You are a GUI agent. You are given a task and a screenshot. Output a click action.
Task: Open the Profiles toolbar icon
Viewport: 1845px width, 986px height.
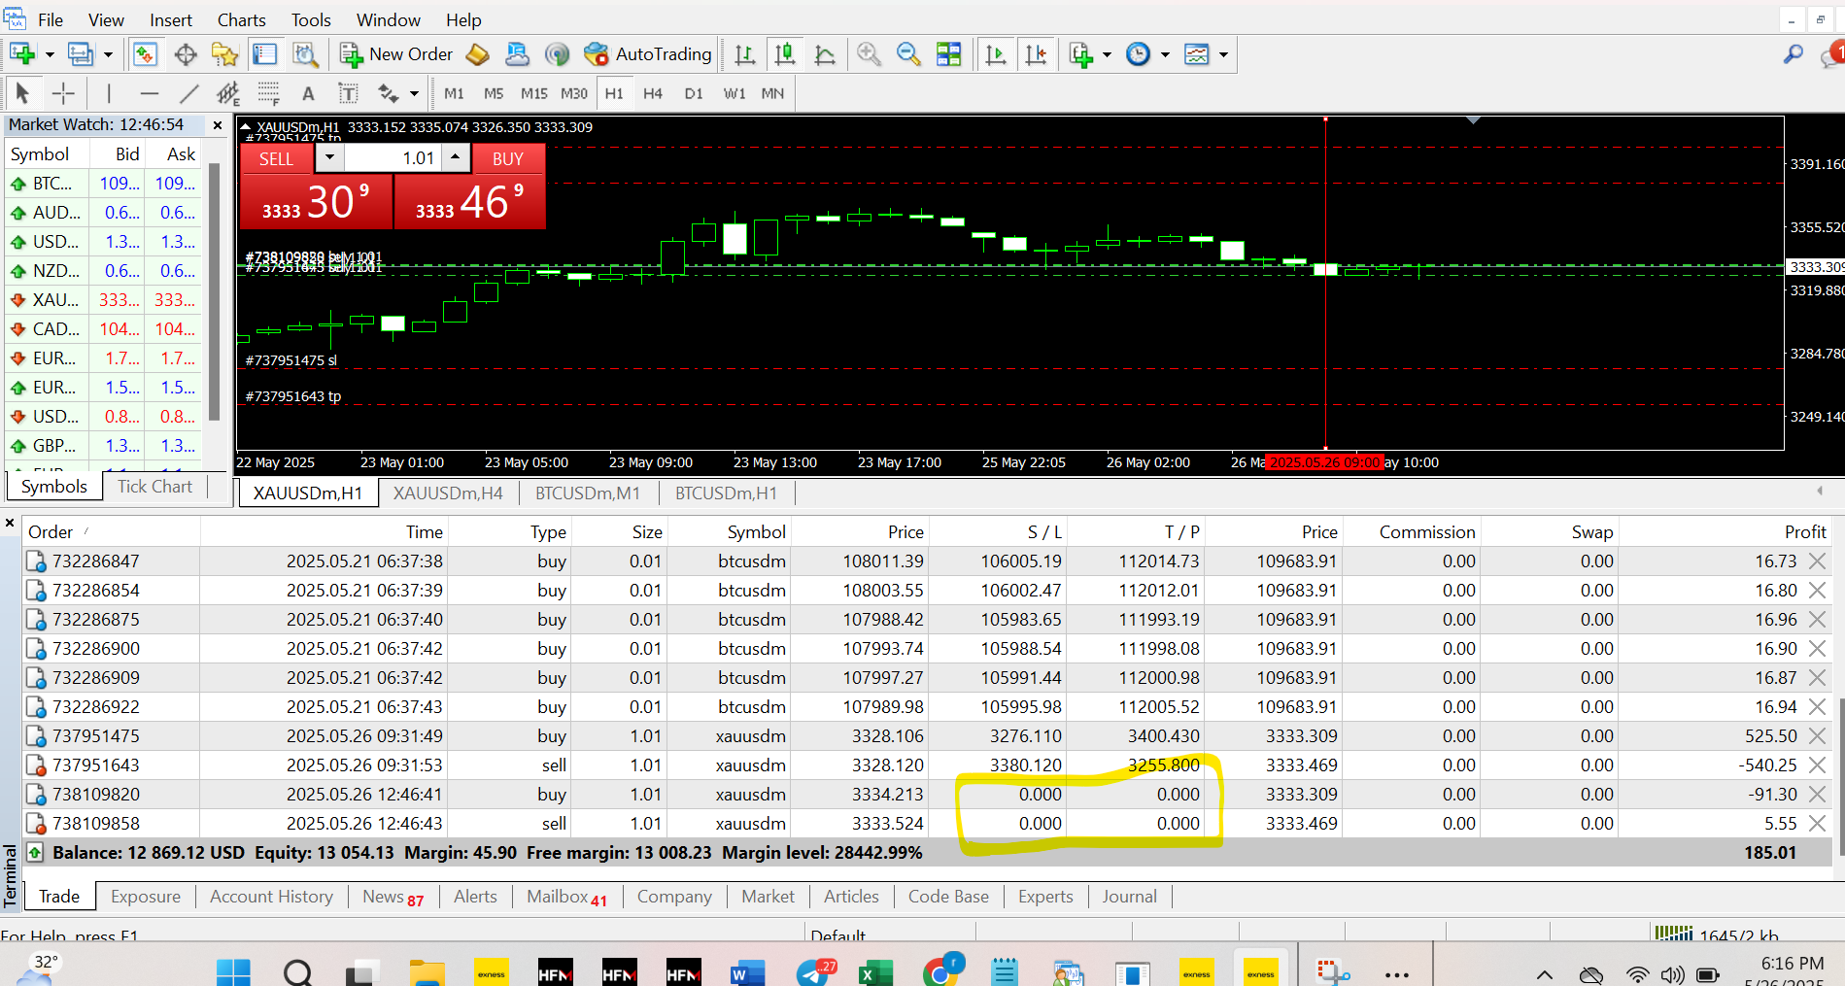pos(81,54)
